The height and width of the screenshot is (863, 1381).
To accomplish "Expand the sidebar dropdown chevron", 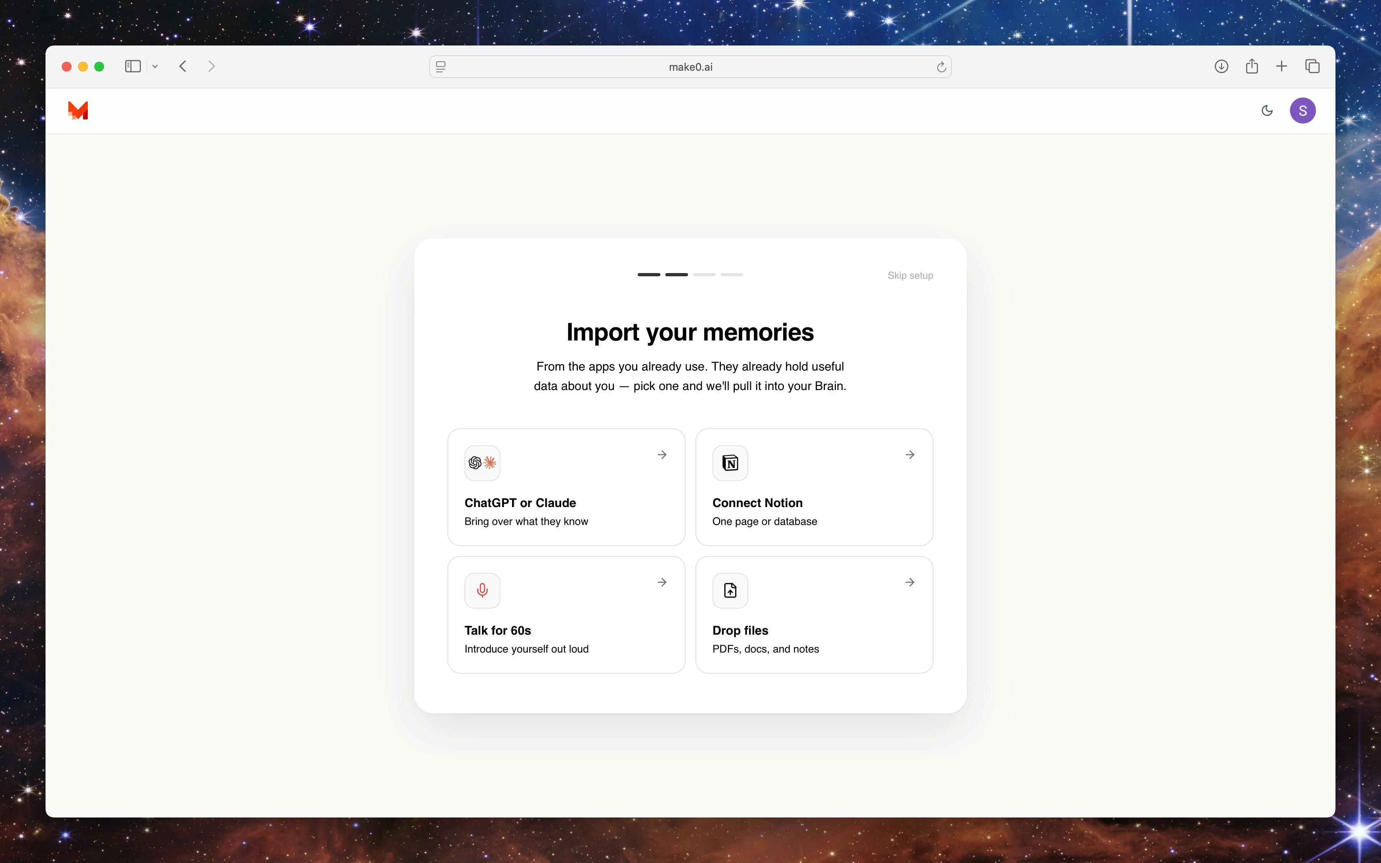I will (x=155, y=67).
